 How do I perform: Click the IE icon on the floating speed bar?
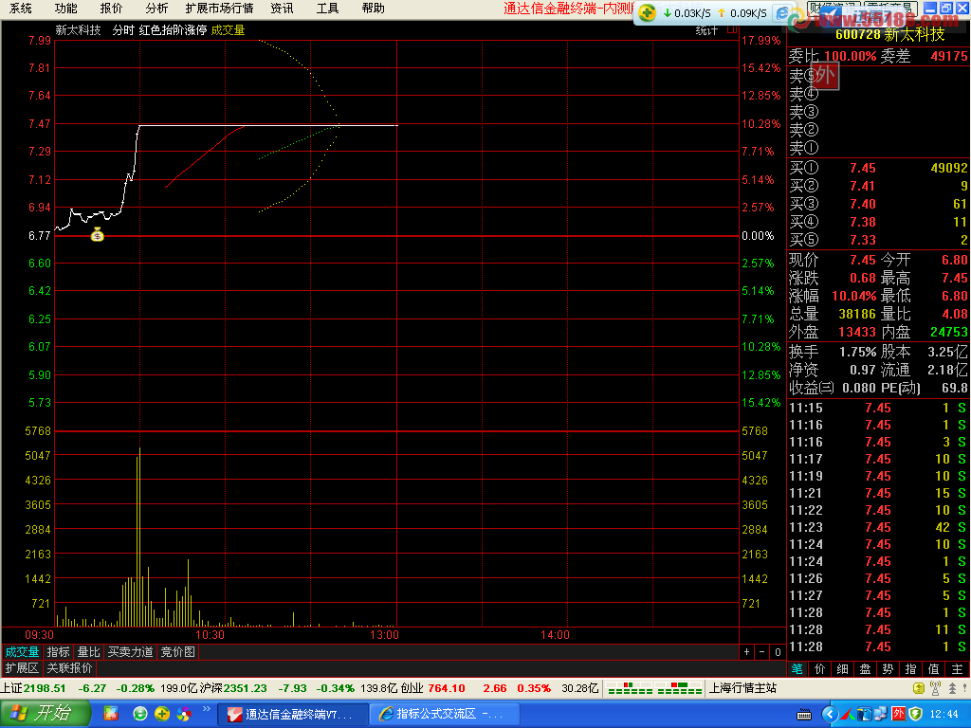(782, 13)
